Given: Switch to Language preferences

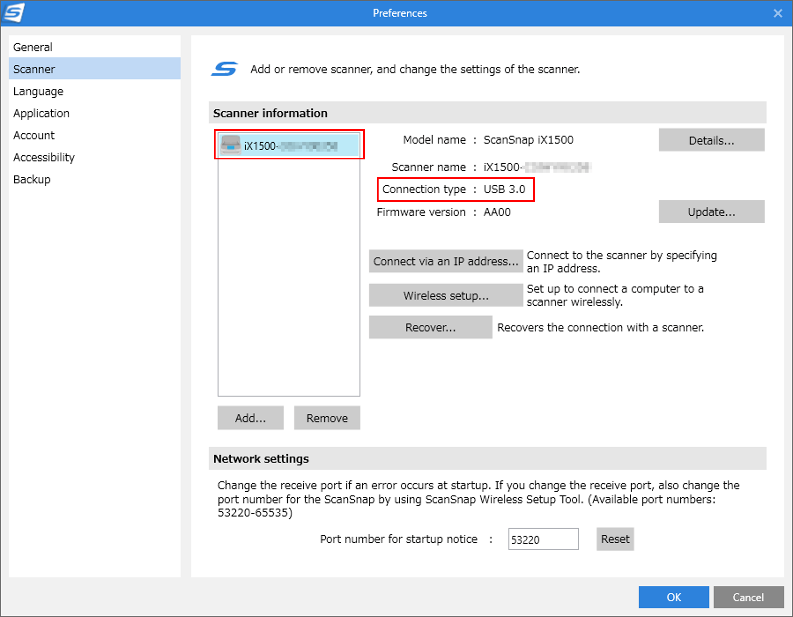Looking at the screenshot, I should coord(38,91).
